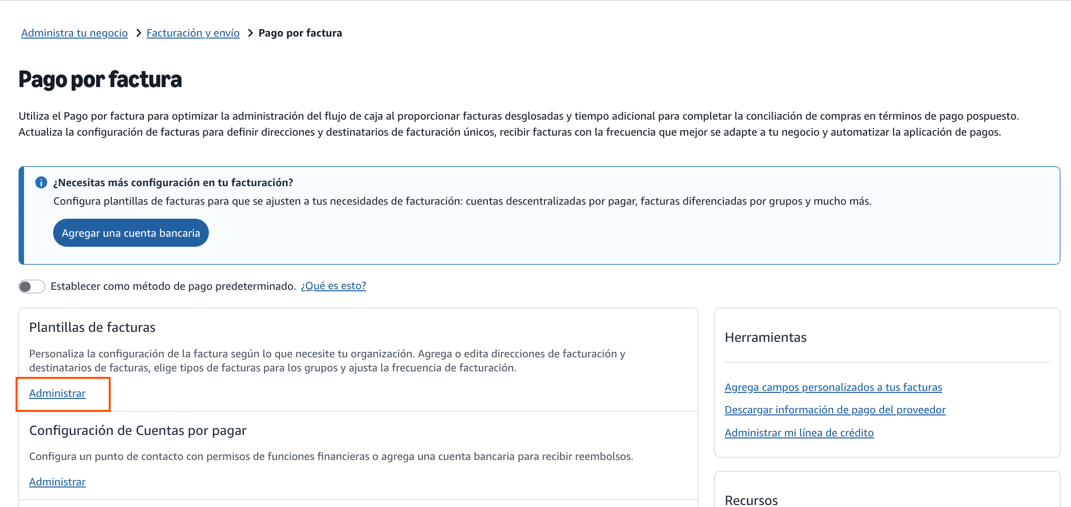The width and height of the screenshot is (1071, 507).
Task: Click the 'Plantillas de facturas' card heading
Action: (93, 327)
